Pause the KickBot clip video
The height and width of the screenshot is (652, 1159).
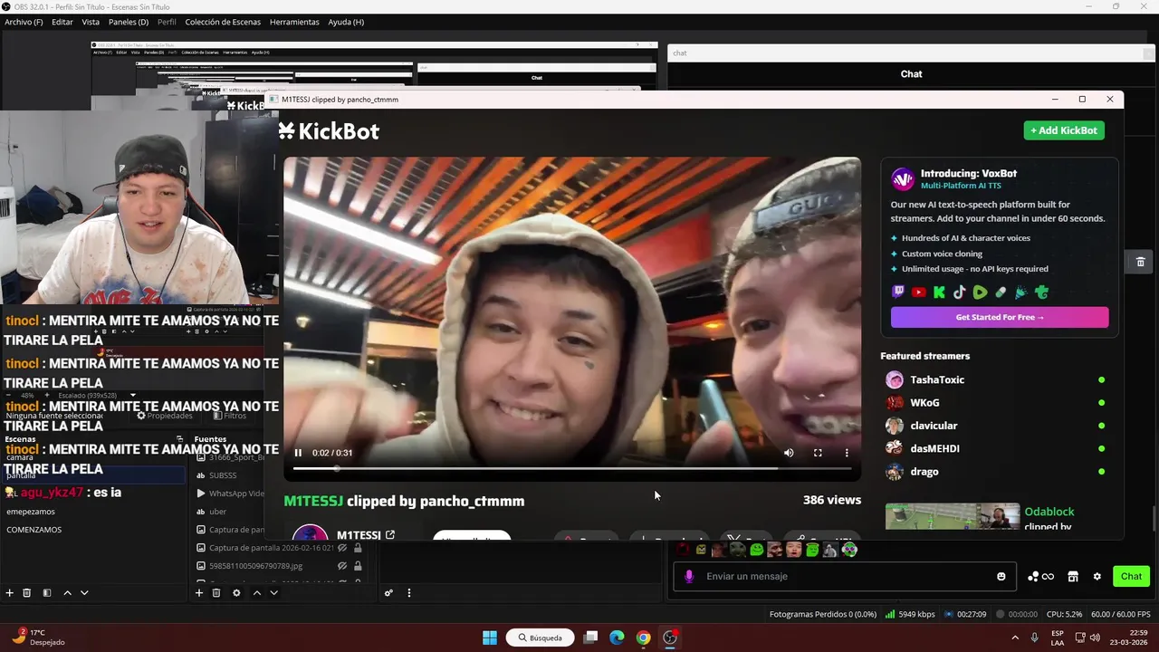coord(298,453)
